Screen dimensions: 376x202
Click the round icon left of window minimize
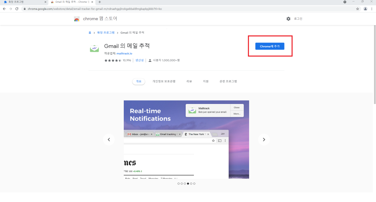[345, 2]
